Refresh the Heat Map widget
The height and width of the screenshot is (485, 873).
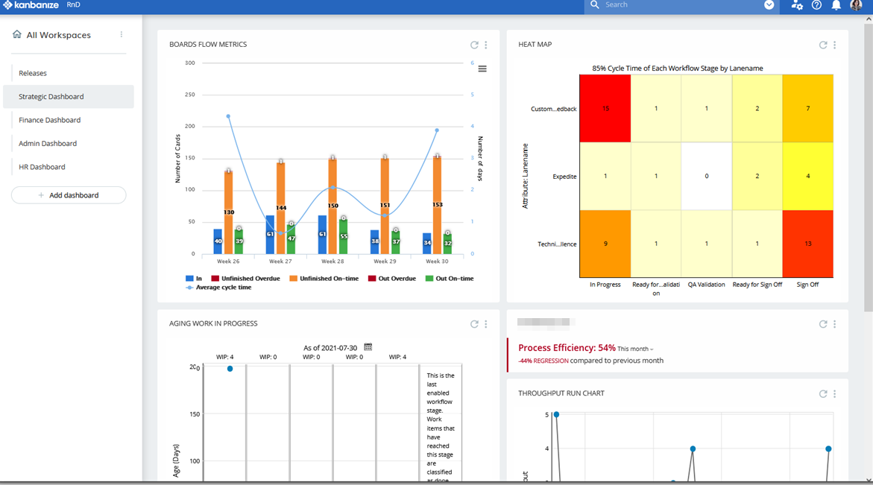click(x=822, y=45)
